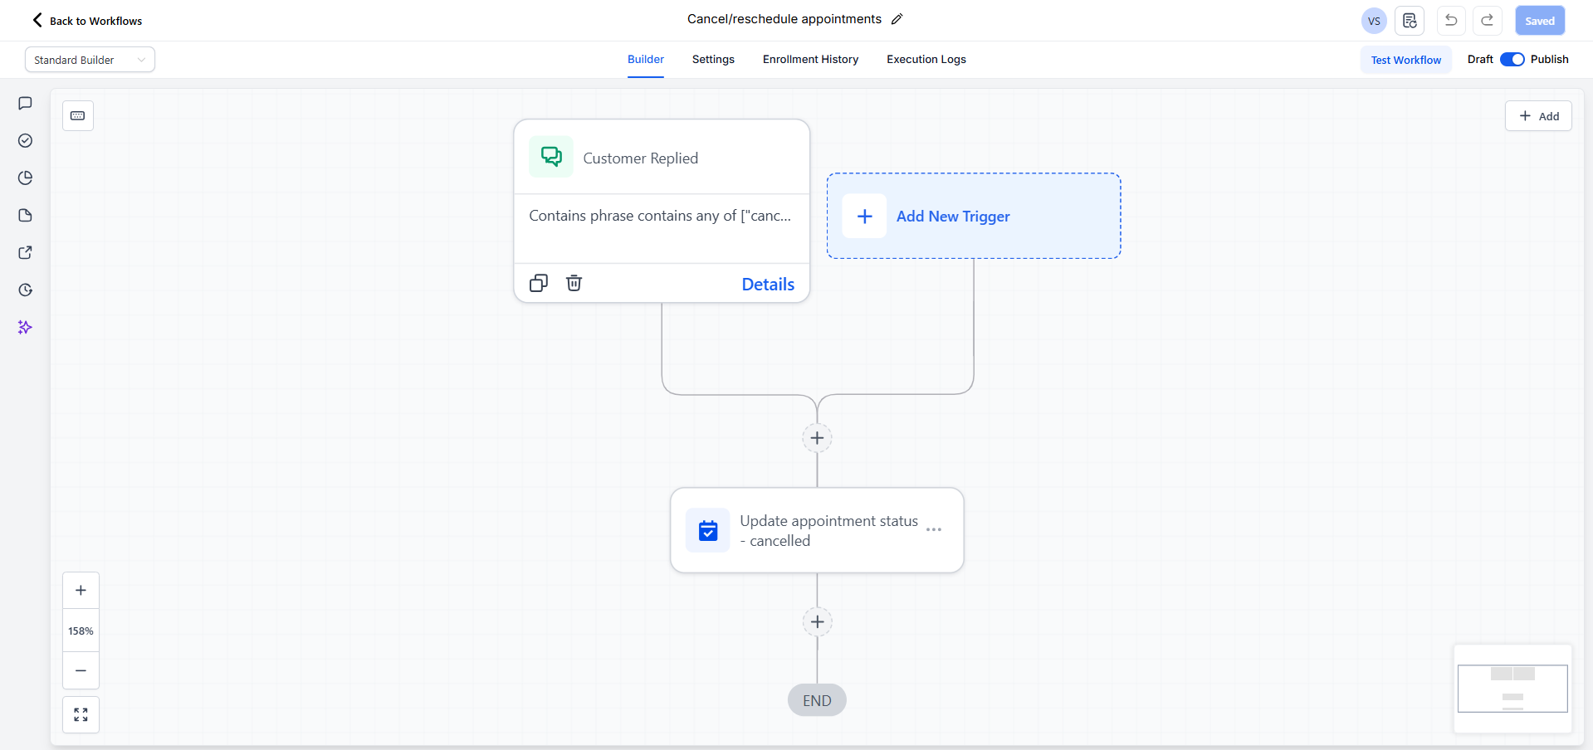Image resolution: width=1593 pixels, height=750 pixels.
Task: Click the fit-to-screen icon
Action: click(x=81, y=714)
